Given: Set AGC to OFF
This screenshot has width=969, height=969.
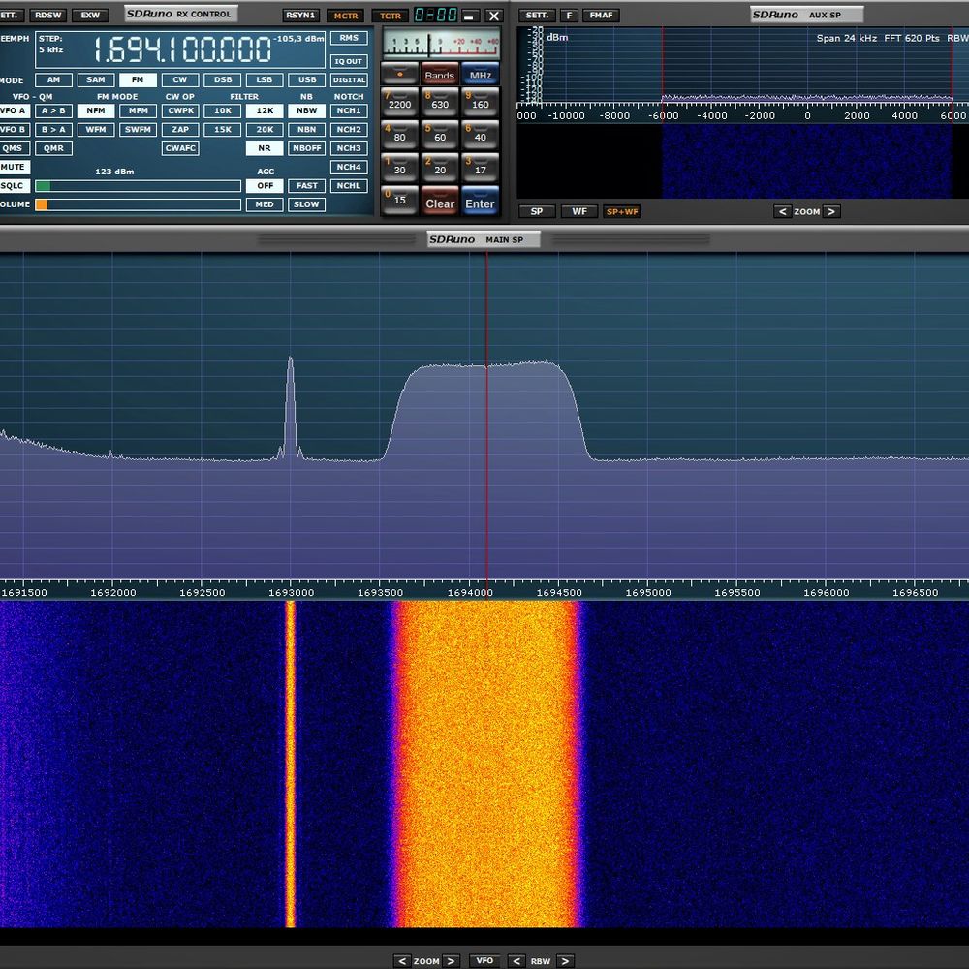Looking at the screenshot, I should point(265,185).
